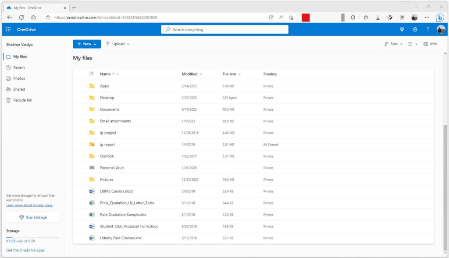449x258 pixels.
Task: Click the DBMS Cursors.docx Word file icon
Action: (92, 191)
